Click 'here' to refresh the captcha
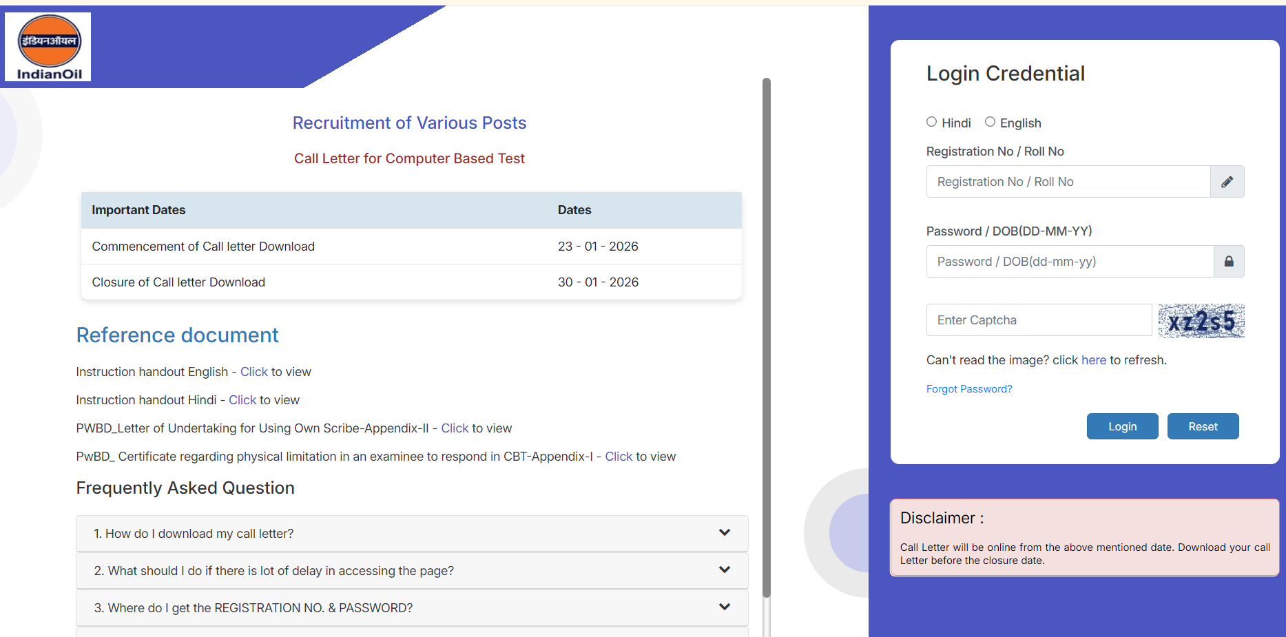1286x637 pixels. point(1093,360)
